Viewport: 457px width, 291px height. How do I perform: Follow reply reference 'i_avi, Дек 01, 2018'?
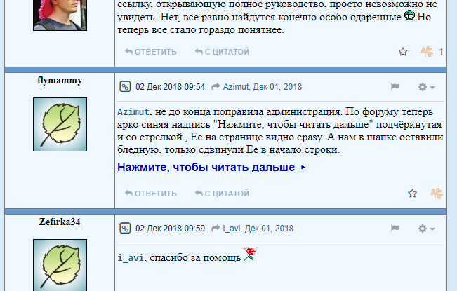[x=258, y=229]
